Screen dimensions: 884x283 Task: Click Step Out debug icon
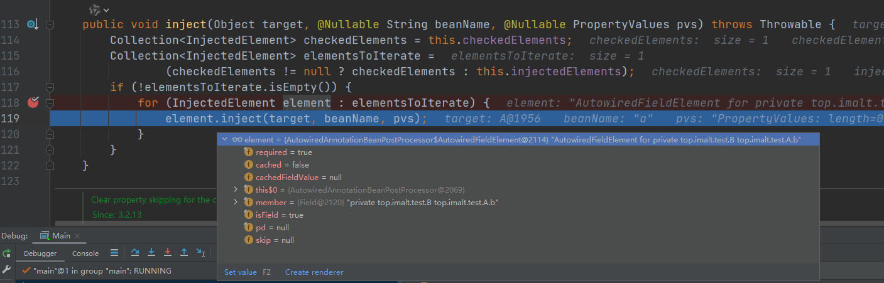tap(184, 253)
